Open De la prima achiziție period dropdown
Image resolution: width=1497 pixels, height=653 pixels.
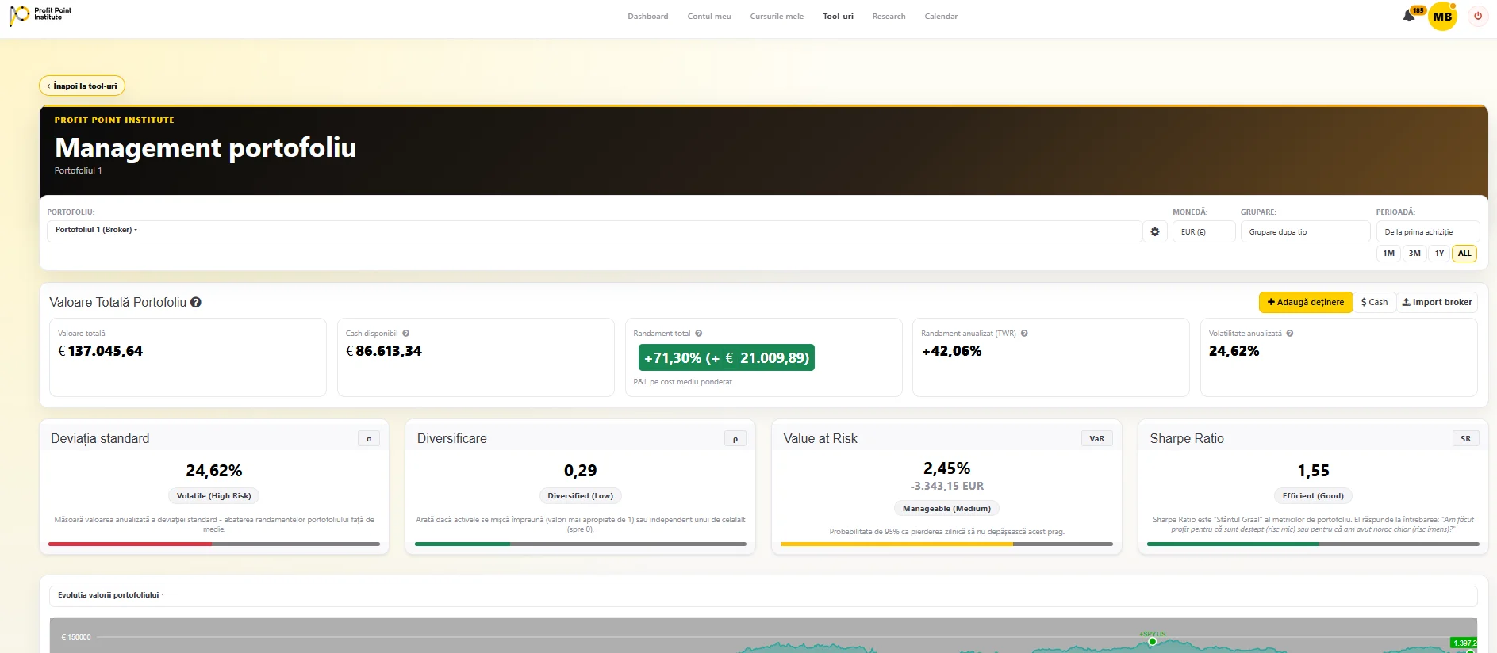point(1427,231)
